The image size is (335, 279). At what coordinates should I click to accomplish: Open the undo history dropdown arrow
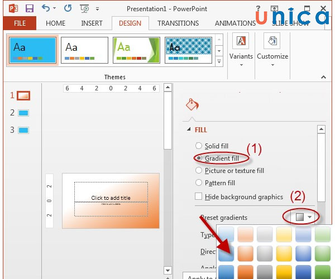[54, 8]
